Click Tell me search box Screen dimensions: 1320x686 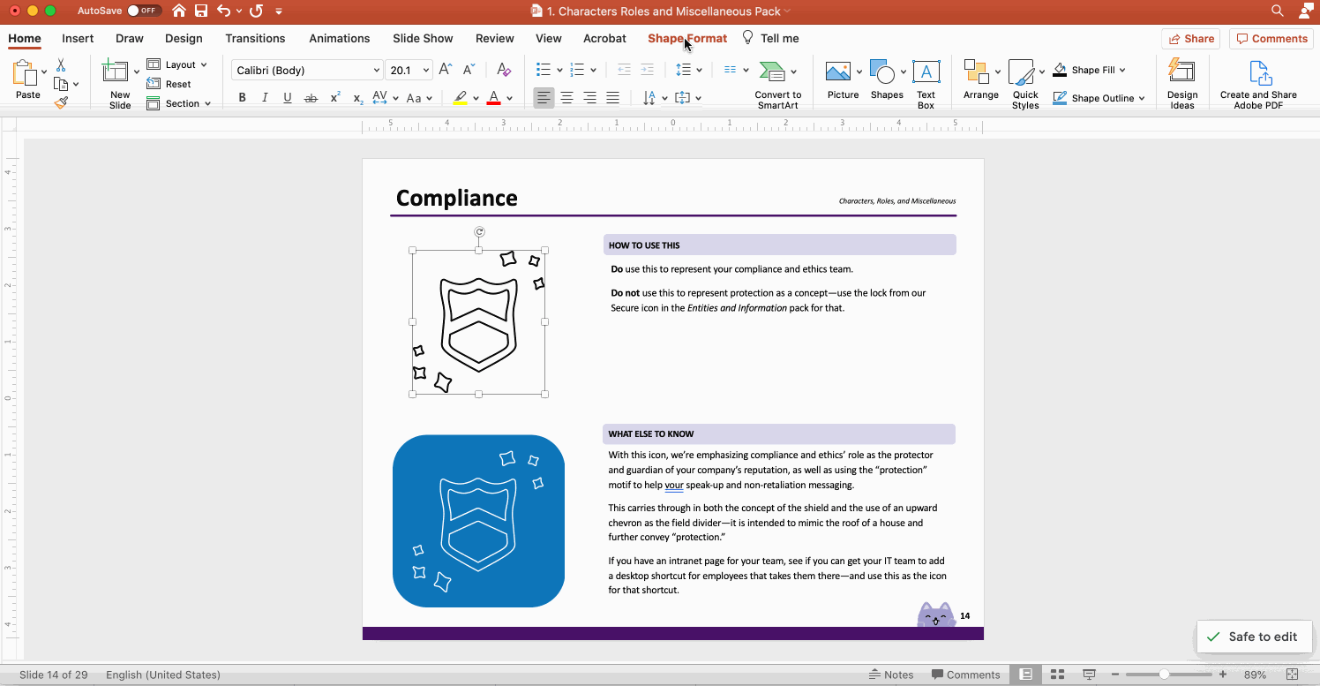770,38
